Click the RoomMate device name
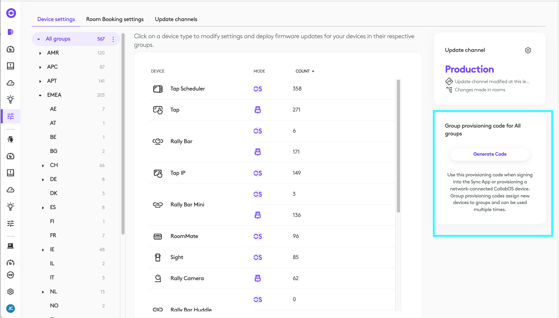Screen dimensions: 559x318 (184, 236)
